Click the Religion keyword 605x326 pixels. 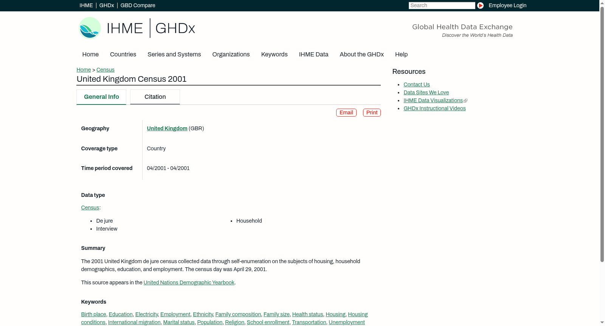pyautogui.click(x=235, y=322)
